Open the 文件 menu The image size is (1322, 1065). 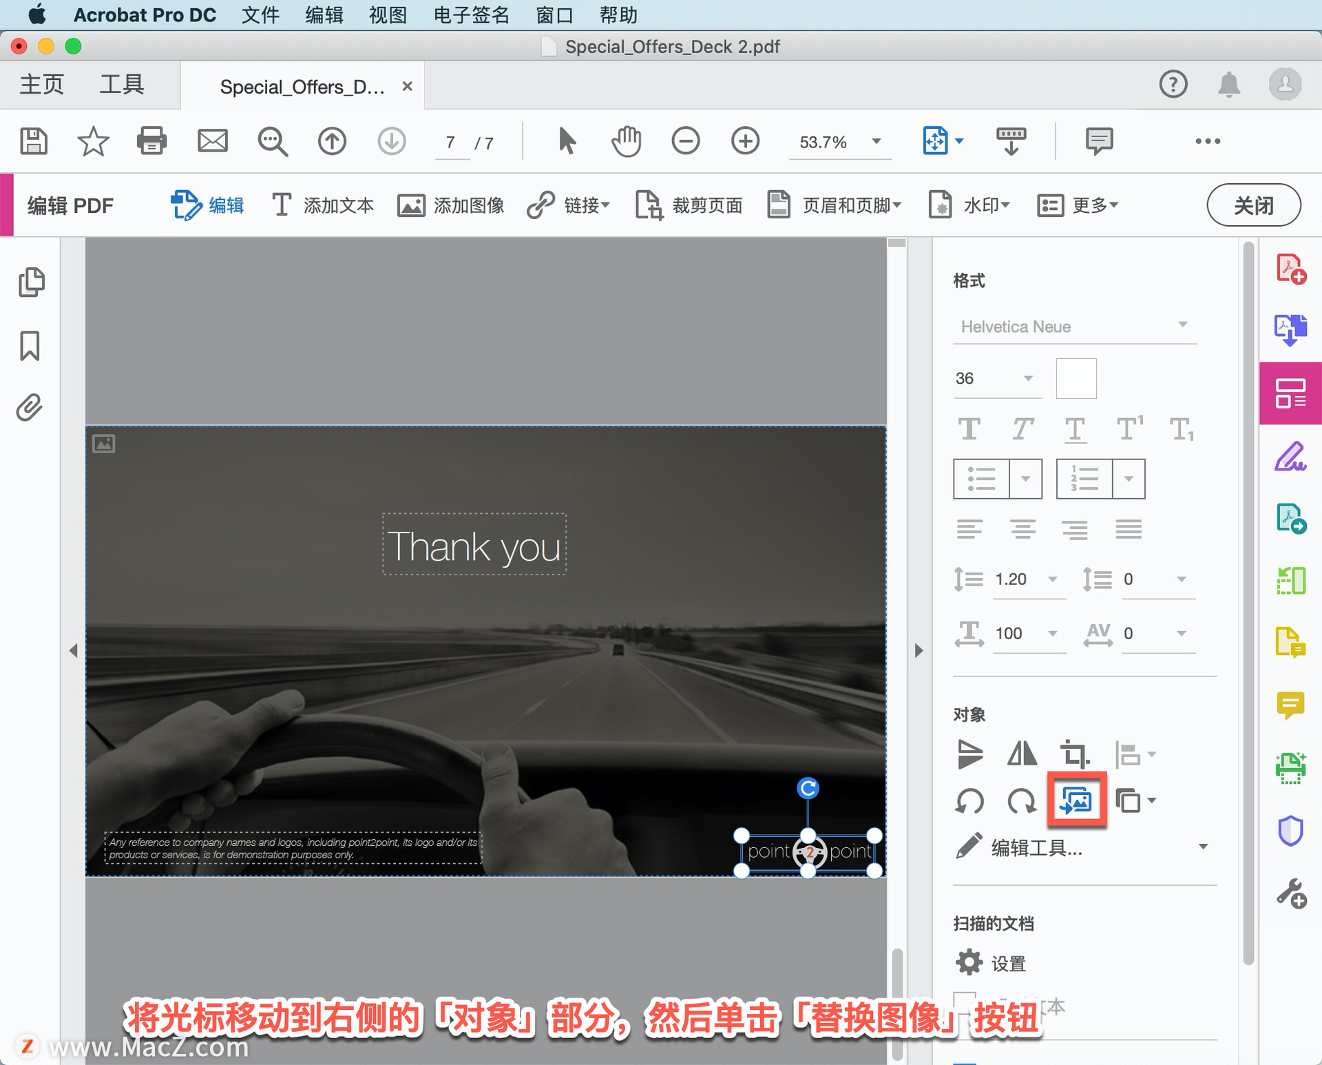[x=260, y=14]
